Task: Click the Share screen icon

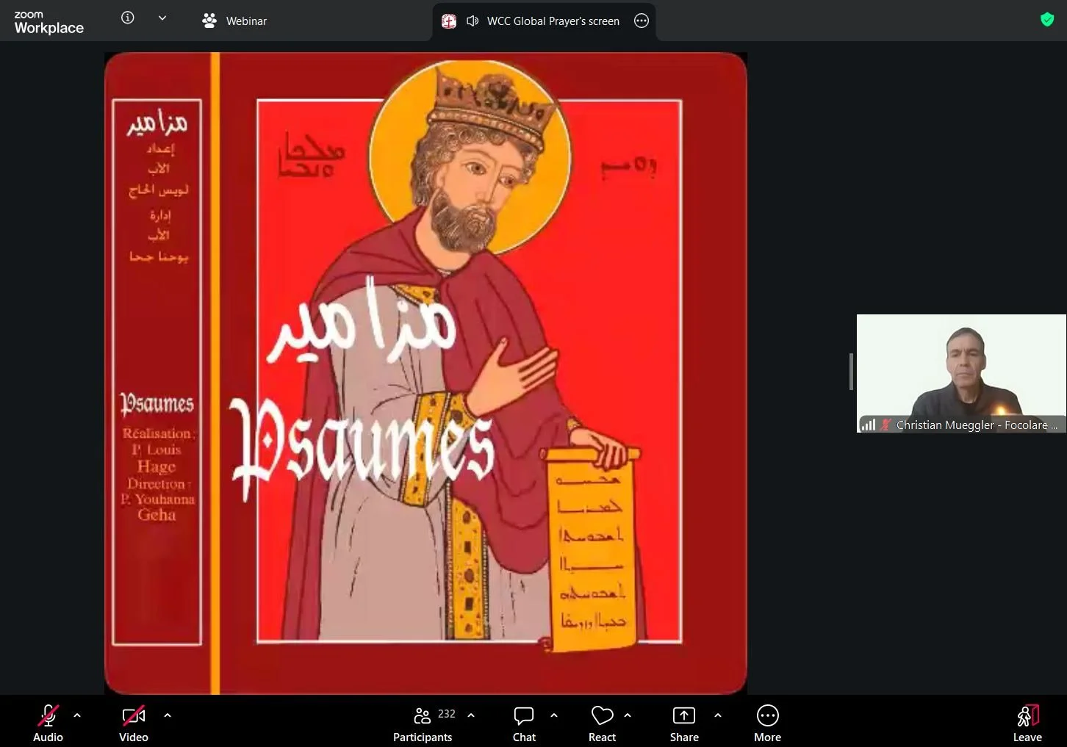Action: coord(684,715)
